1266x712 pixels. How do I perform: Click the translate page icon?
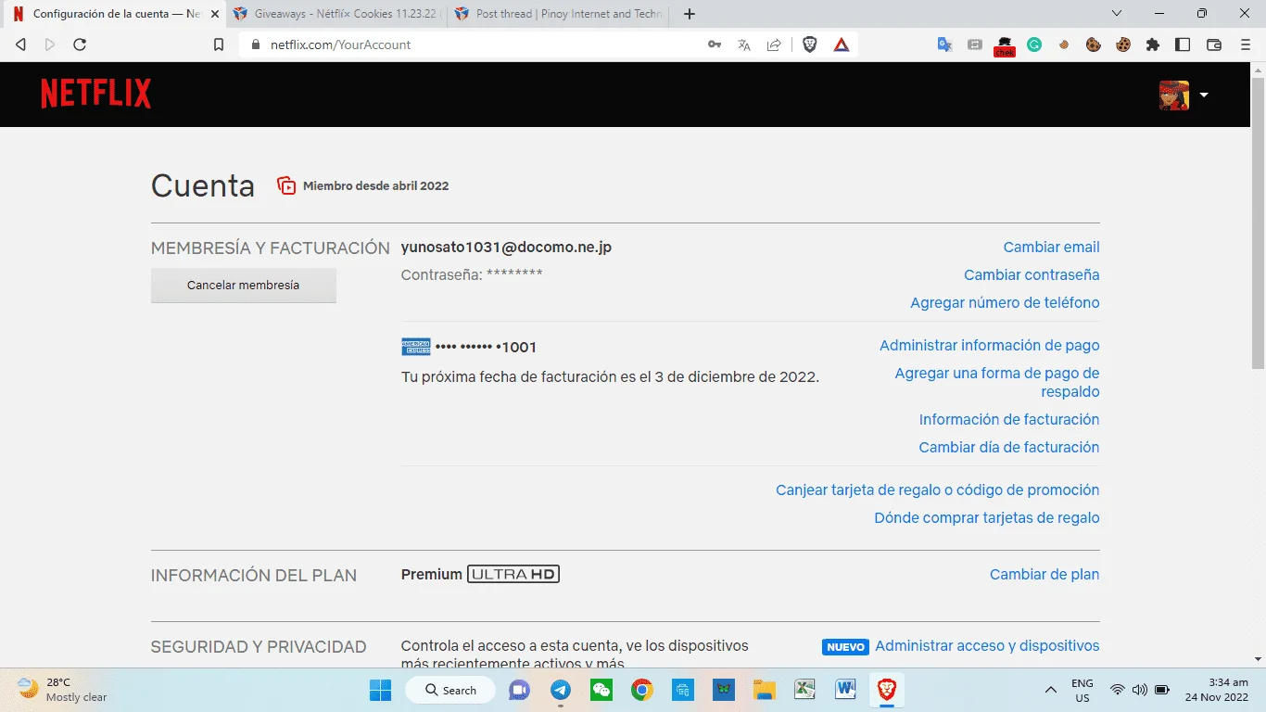[x=744, y=44]
